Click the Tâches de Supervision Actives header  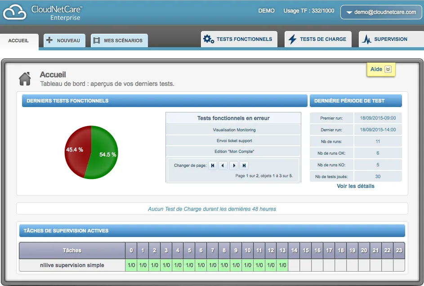tap(212, 231)
